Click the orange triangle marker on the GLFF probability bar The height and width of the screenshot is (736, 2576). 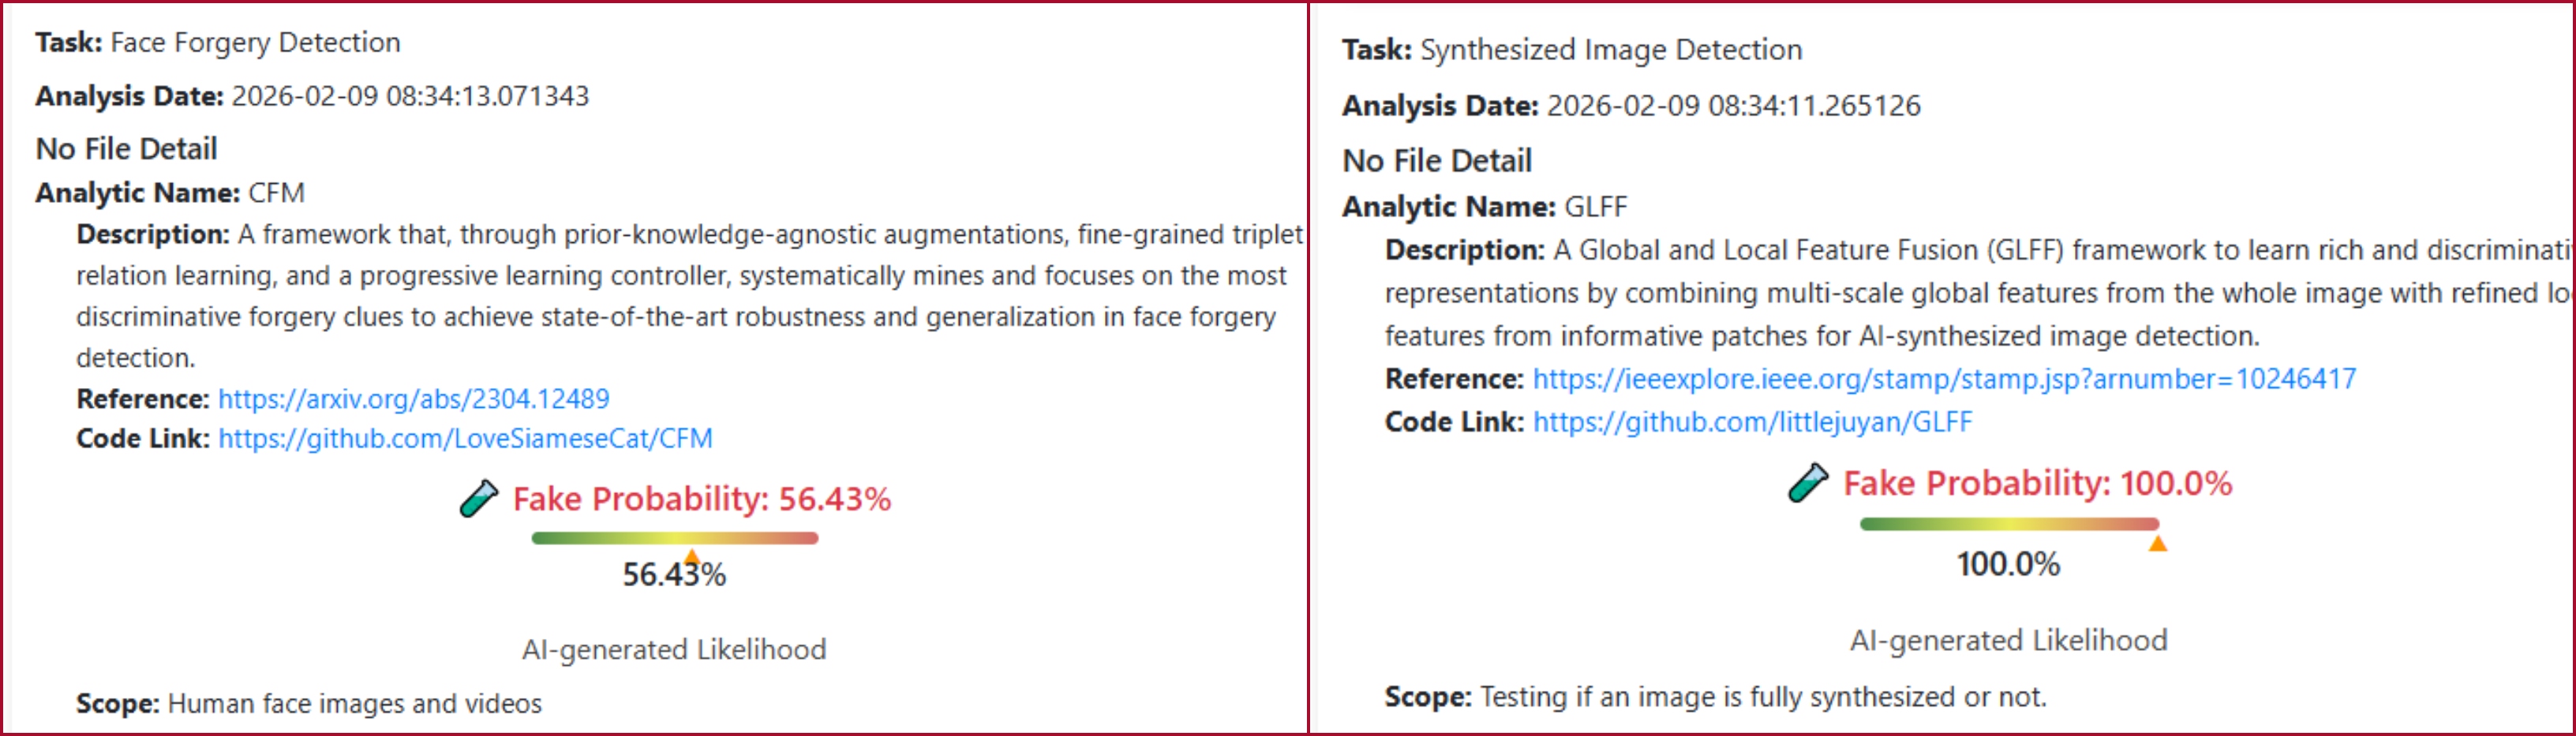[2157, 543]
